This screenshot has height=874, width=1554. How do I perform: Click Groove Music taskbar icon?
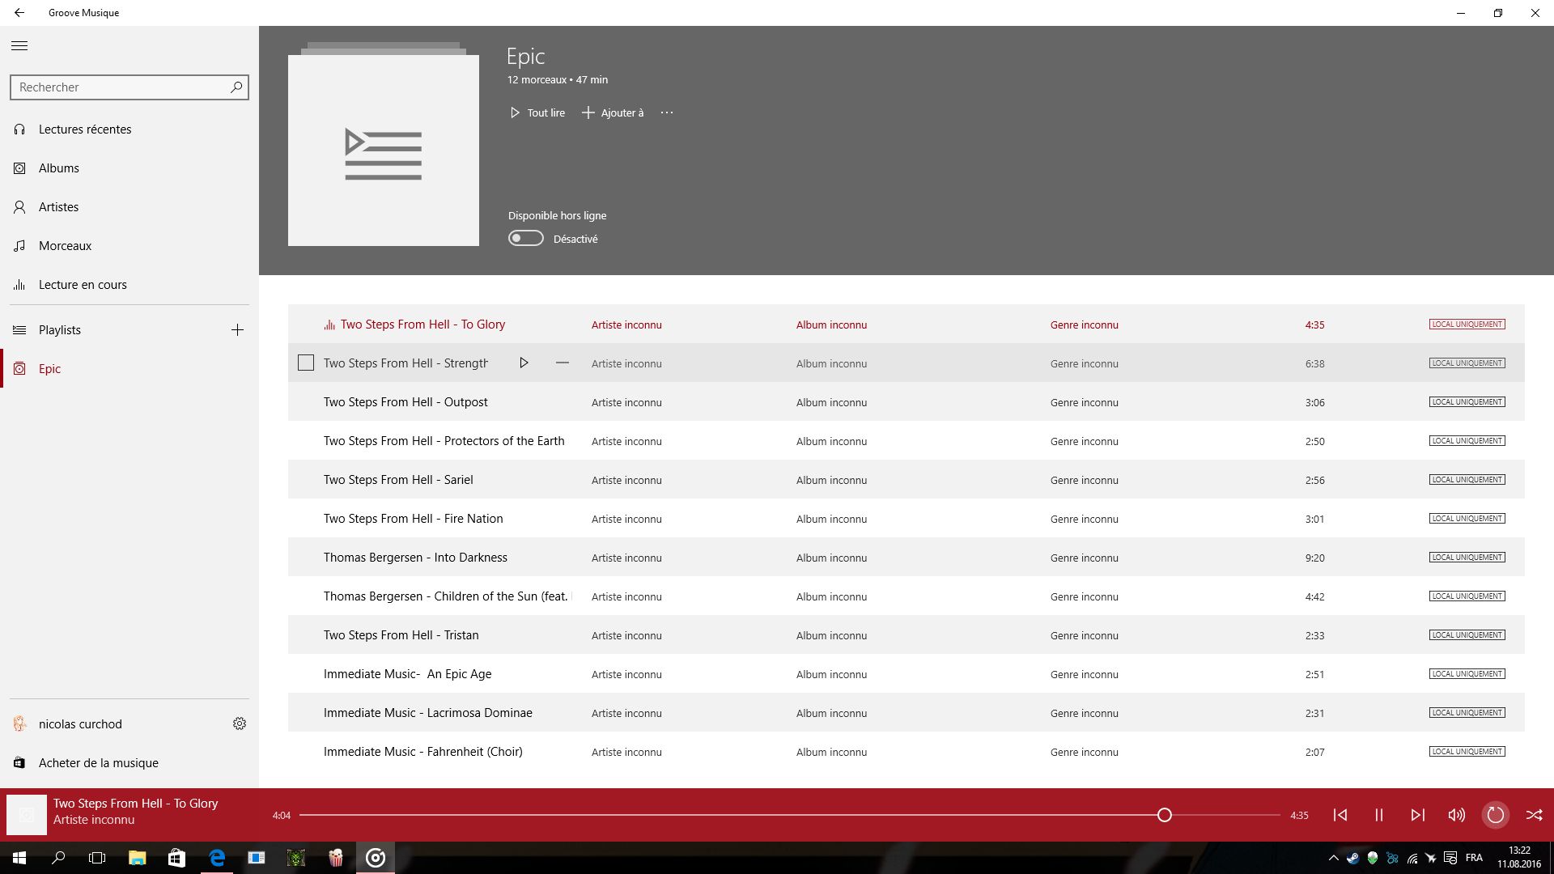click(x=376, y=858)
